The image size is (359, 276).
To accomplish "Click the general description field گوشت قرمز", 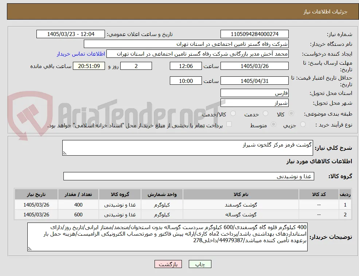I will 187,148.
